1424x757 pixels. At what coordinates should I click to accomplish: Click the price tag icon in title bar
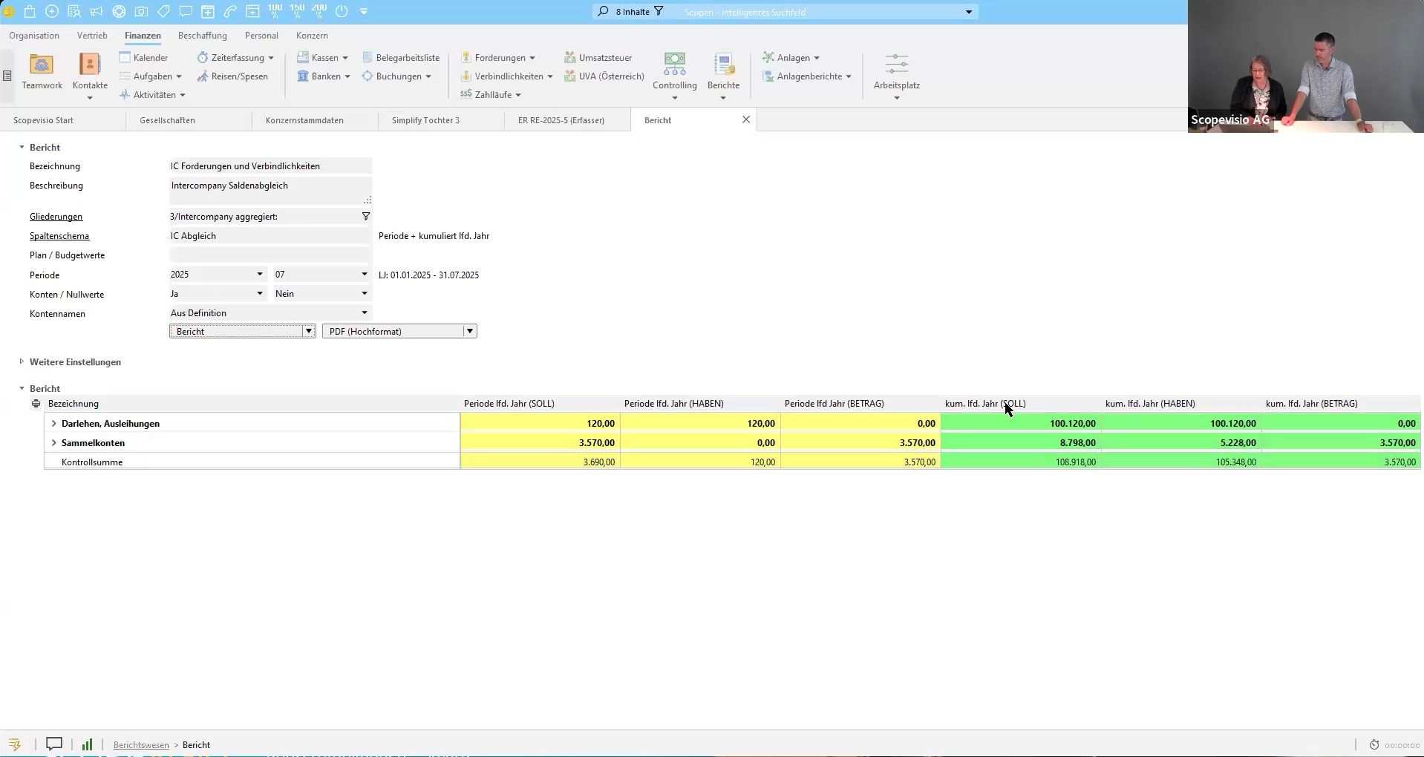[x=163, y=12]
